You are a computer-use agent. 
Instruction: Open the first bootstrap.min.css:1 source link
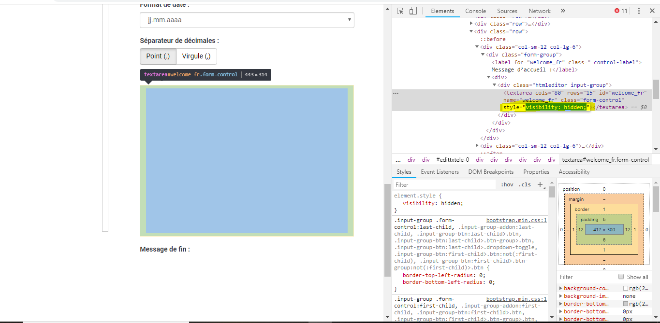click(x=516, y=220)
